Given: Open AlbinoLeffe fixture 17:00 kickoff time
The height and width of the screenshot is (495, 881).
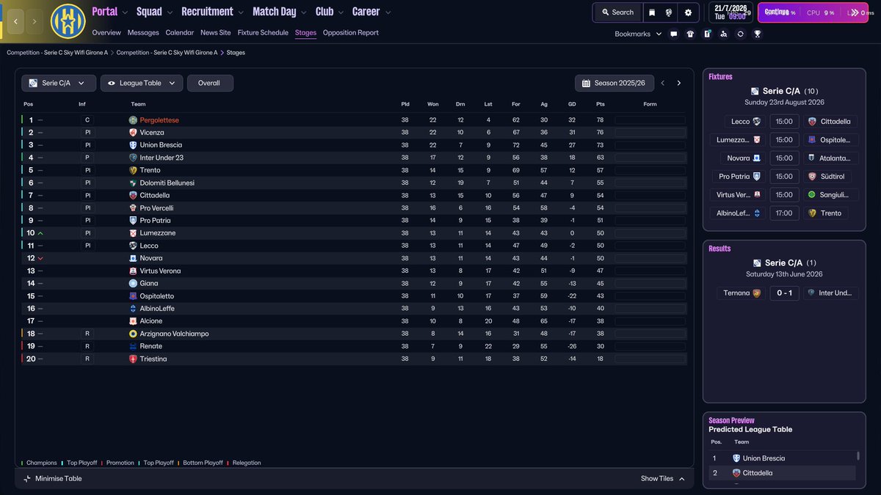Looking at the screenshot, I should [x=784, y=213].
